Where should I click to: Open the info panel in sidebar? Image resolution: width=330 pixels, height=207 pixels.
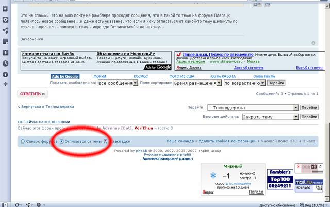click(x=5, y=74)
